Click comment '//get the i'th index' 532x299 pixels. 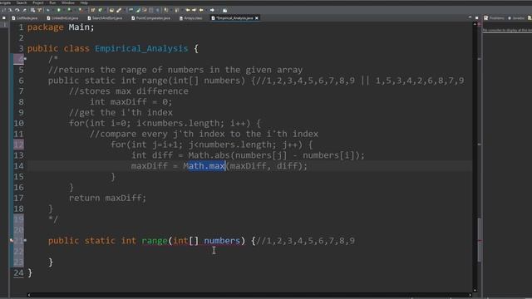(121, 113)
